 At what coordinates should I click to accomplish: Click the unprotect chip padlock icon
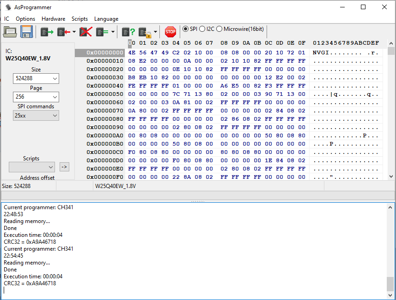145,32
